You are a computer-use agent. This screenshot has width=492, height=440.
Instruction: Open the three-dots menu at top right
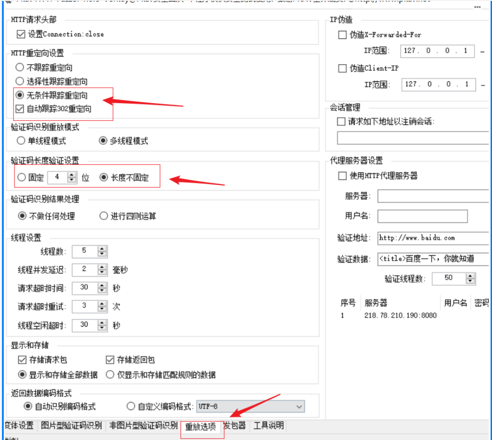pos(477,7)
